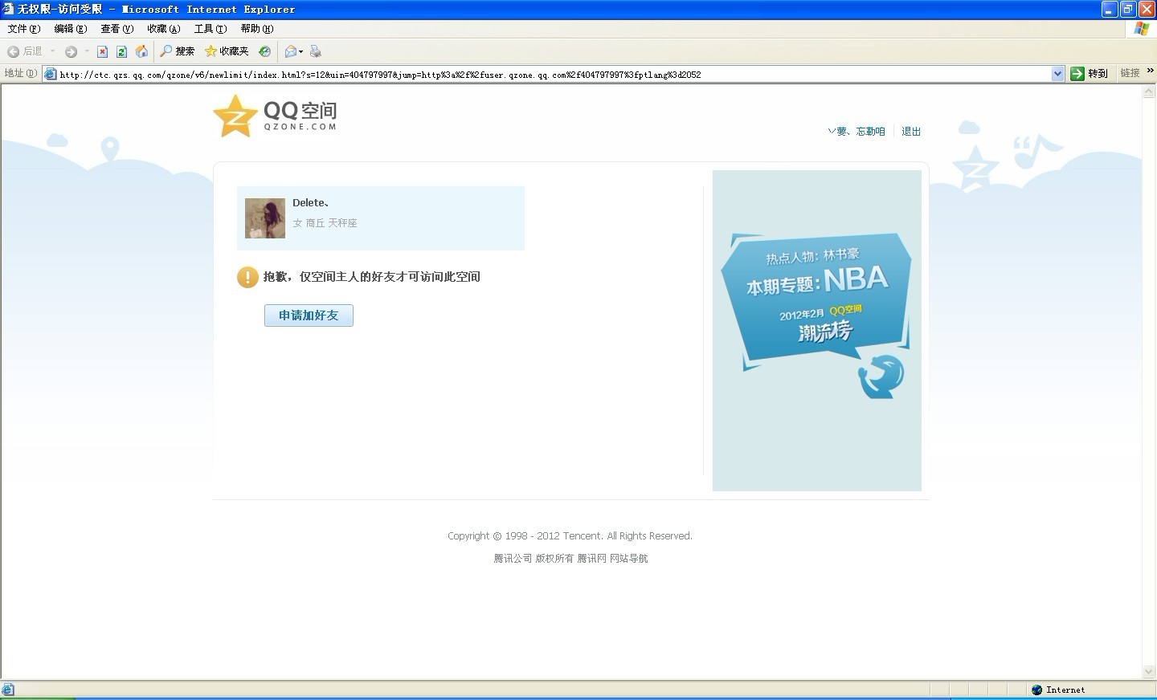Open the File (文件) menu
Image resolution: width=1157 pixels, height=700 pixels.
click(23, 29)
